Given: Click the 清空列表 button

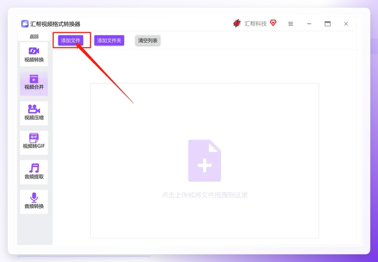Looking at the screenshot, I should pos(148,40).
